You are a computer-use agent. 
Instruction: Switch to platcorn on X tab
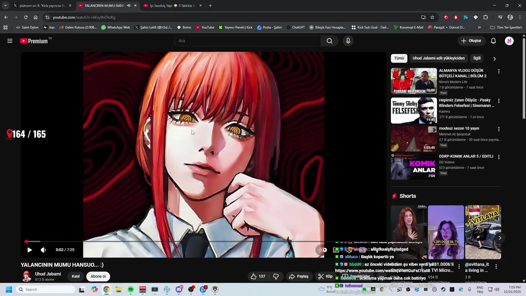coord(42,6)
